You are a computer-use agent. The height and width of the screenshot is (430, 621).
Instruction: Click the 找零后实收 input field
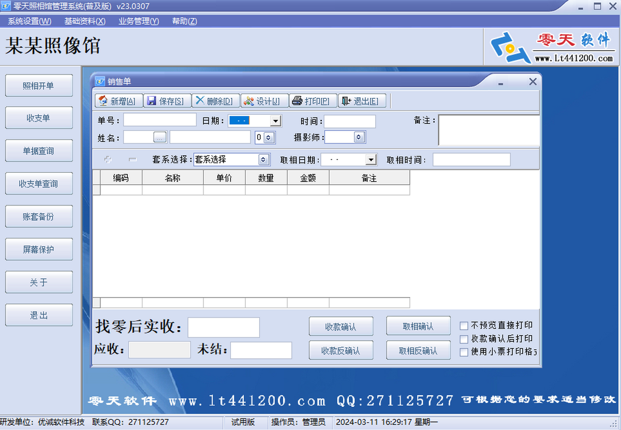224,328
